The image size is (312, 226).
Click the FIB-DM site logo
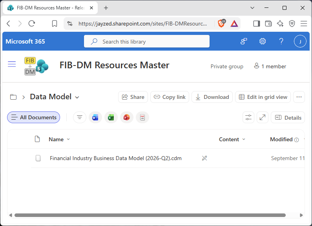click(x=36, y=66)
